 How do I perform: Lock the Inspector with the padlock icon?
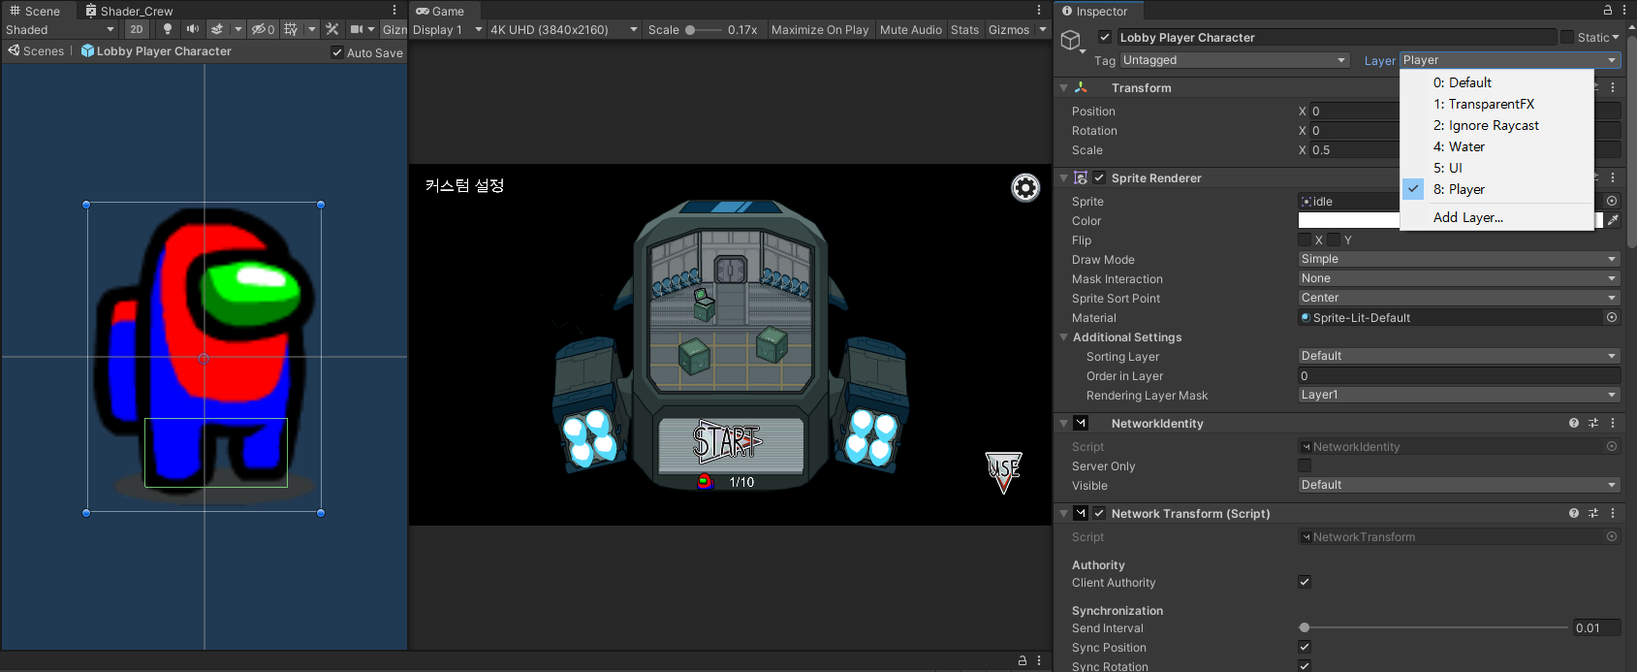point(1608,11)
